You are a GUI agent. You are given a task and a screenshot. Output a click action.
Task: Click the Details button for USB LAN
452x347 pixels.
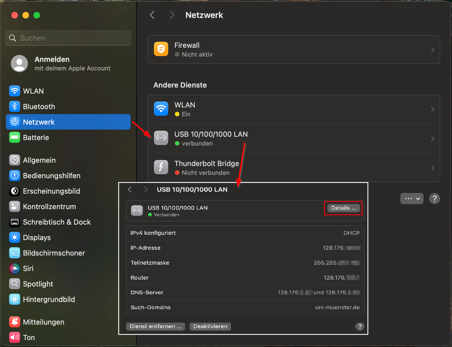[343, 208]
